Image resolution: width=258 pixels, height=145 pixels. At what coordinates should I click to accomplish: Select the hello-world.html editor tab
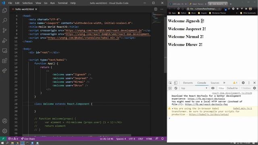[x=24, y=9]
